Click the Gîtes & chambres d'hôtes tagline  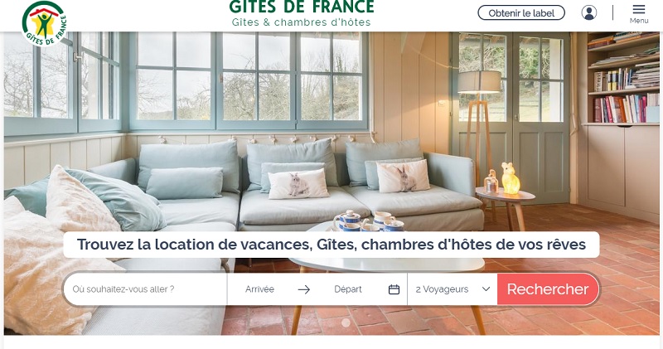301,22
